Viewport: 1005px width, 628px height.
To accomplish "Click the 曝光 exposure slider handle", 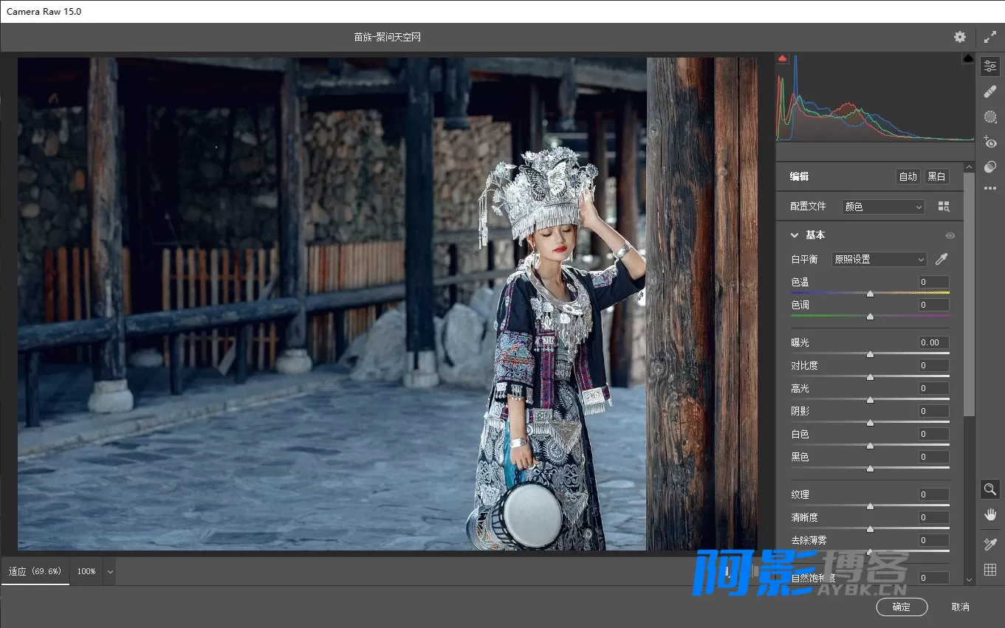I will click(x=870, y=354).
